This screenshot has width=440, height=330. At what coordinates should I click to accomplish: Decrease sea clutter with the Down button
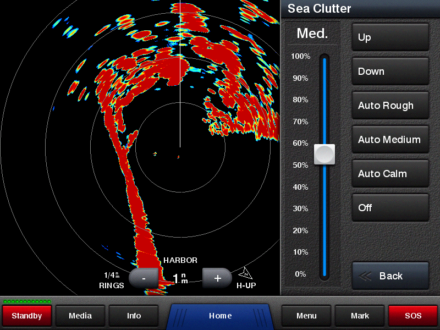pyautogui.click(x=390, y=71)
